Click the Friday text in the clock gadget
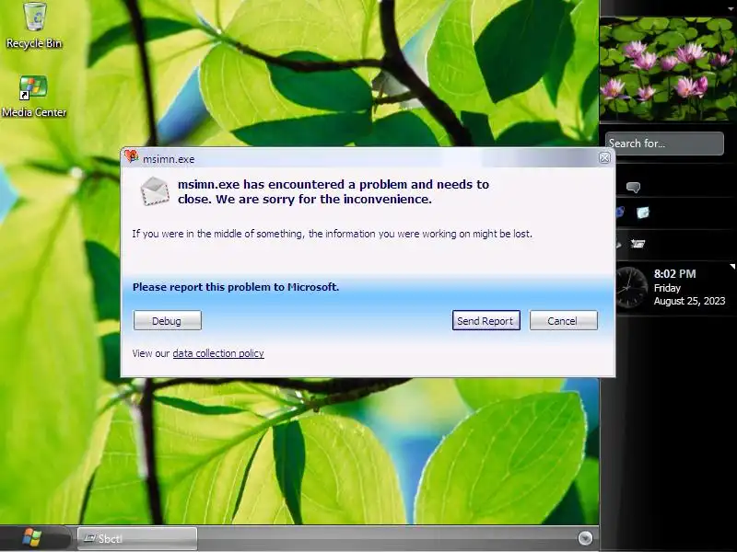737x552 pixels. click(667, 288)
